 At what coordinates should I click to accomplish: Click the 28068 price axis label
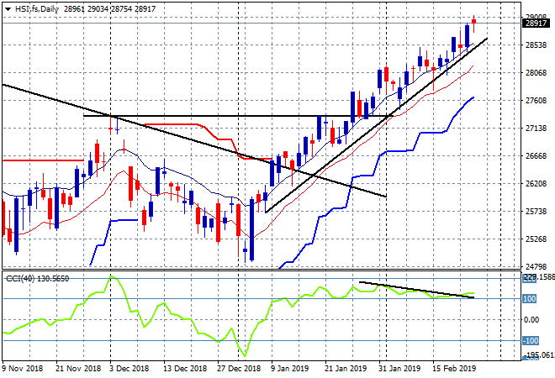tap(536, 73)
